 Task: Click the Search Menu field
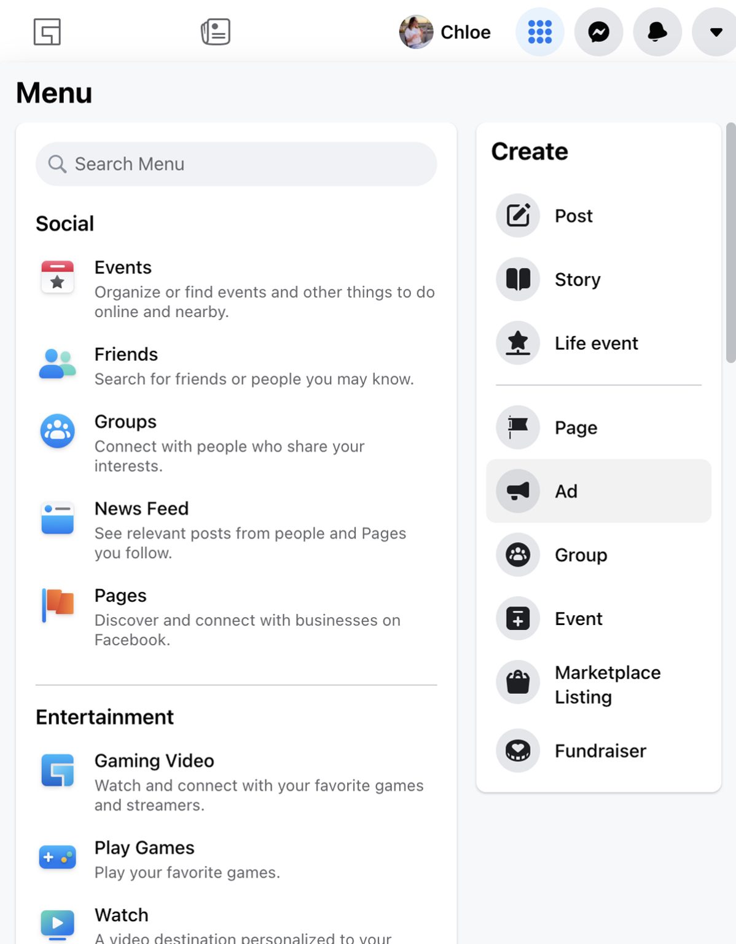(x=237, y=164)
